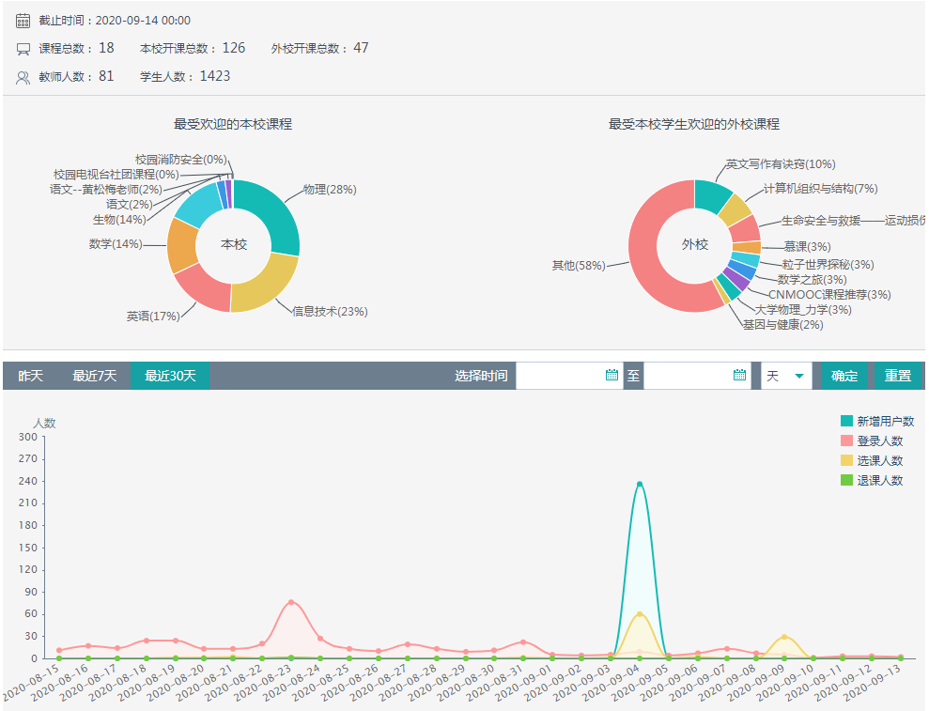Open the end date calendar picker icon
This screenshot has width=929, height=711.
point(739,376)
